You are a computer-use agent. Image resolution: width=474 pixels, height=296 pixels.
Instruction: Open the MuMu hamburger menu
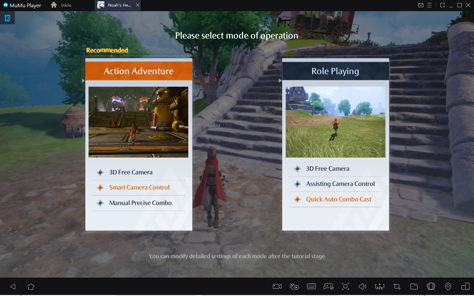429,5
